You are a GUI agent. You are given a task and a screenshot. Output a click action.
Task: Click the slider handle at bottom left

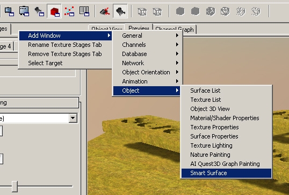point(15,186)
